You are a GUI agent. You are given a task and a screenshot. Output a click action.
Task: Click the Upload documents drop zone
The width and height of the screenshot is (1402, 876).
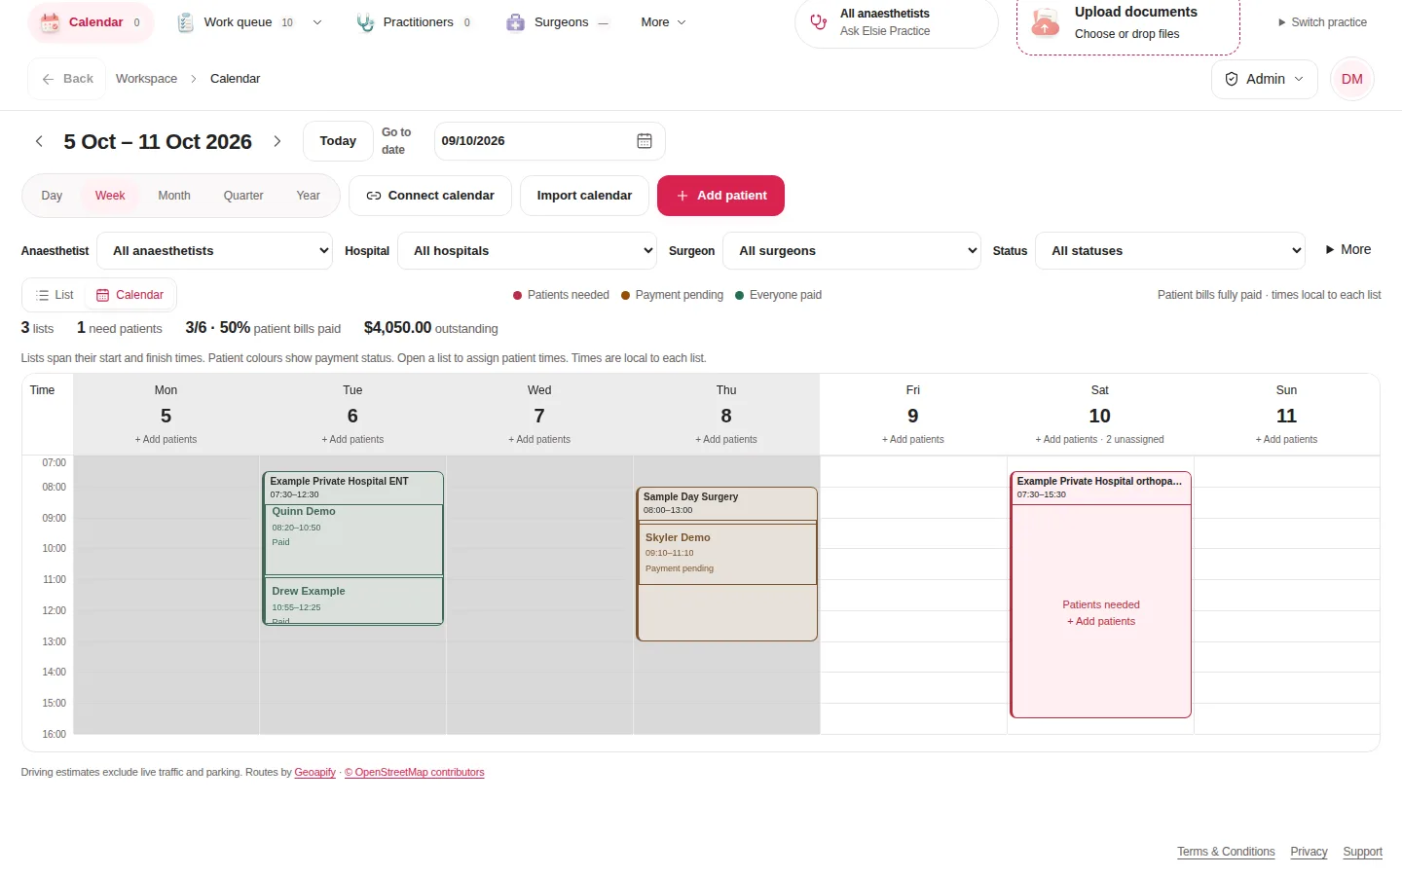point(1128,23)
